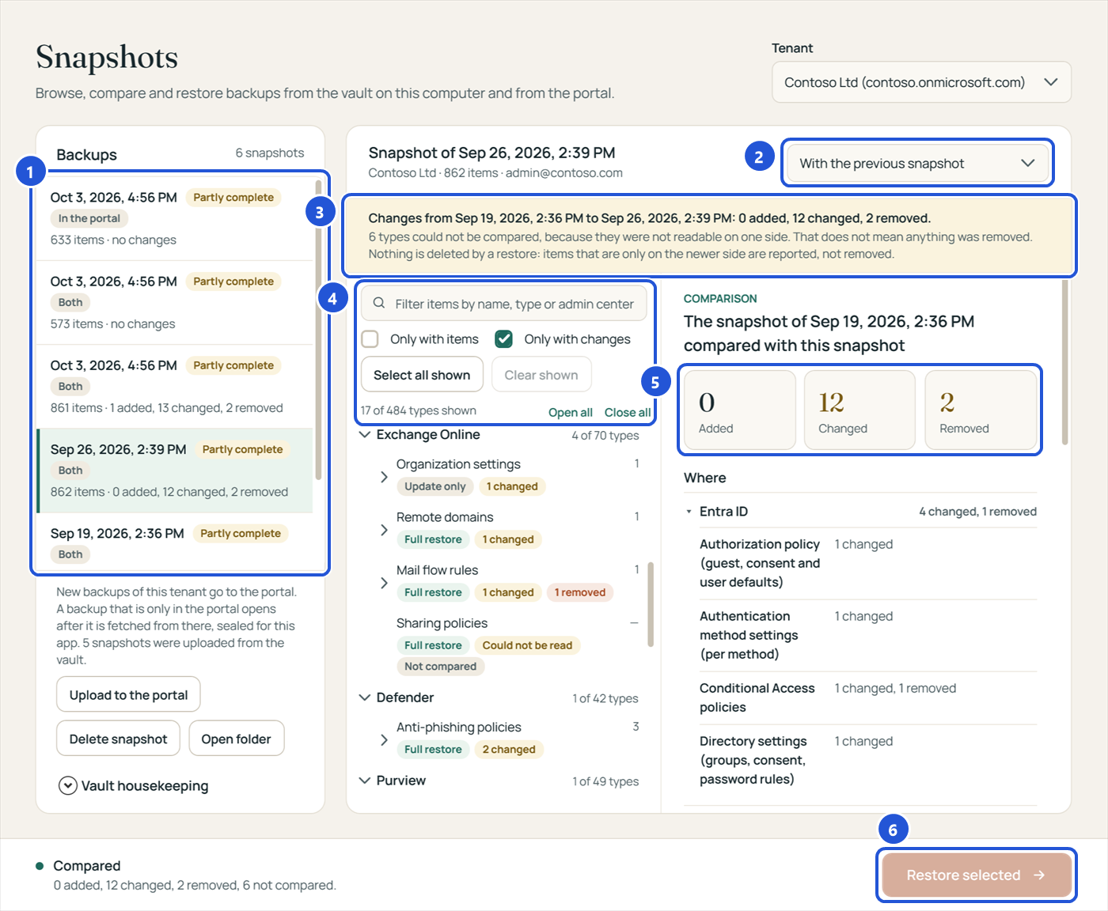The height and width of the screenshot is (911, 1108).
Task: Click the comparison panel scrollbar
Action: pos(1065,363)
